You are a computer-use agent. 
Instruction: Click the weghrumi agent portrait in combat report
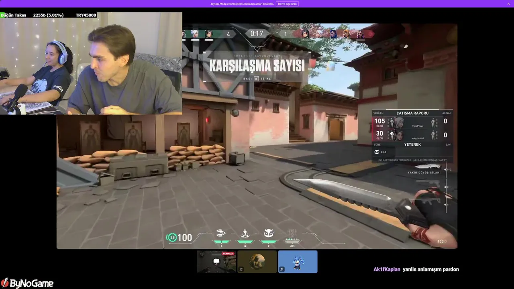coord(399,135)
